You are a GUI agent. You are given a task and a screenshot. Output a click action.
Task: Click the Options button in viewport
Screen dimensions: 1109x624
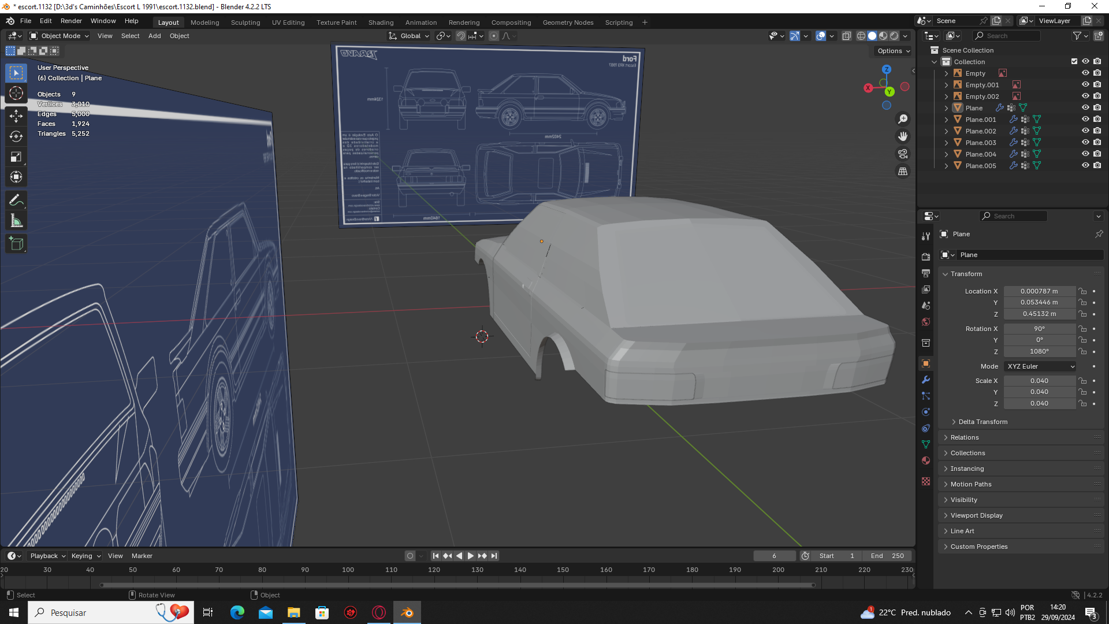pyautogui.click(x=893, y=51)
